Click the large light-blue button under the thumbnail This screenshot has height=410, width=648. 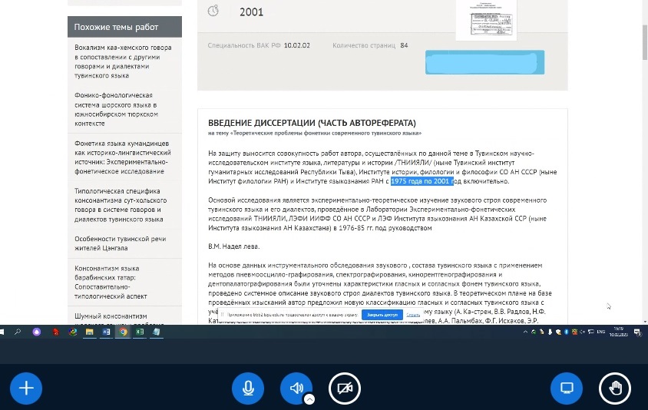(484, 62)
